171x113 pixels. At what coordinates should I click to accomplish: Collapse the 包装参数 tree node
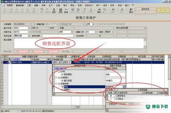pyautogui.click(x=56, y=84)
